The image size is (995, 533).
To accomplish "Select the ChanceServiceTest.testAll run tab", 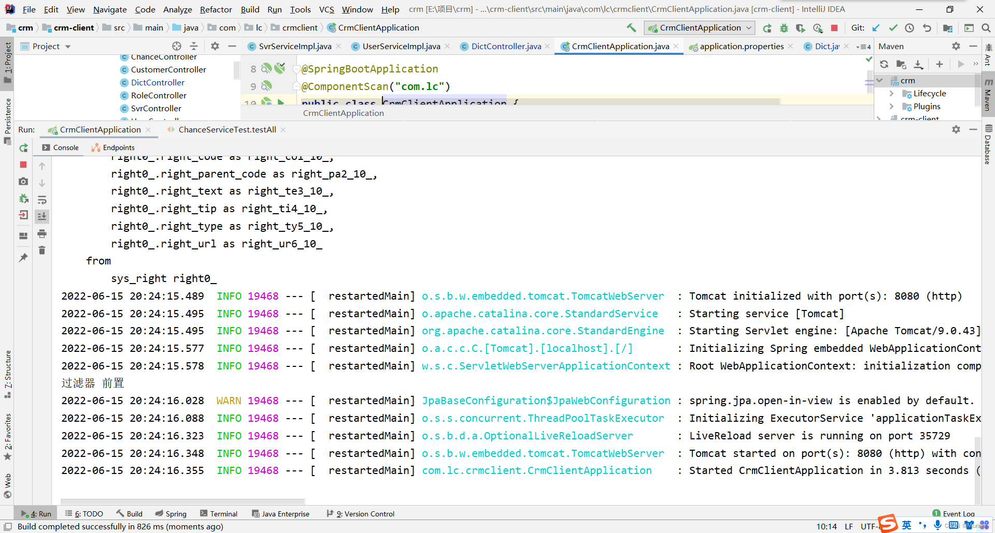I will pos(227,129).
